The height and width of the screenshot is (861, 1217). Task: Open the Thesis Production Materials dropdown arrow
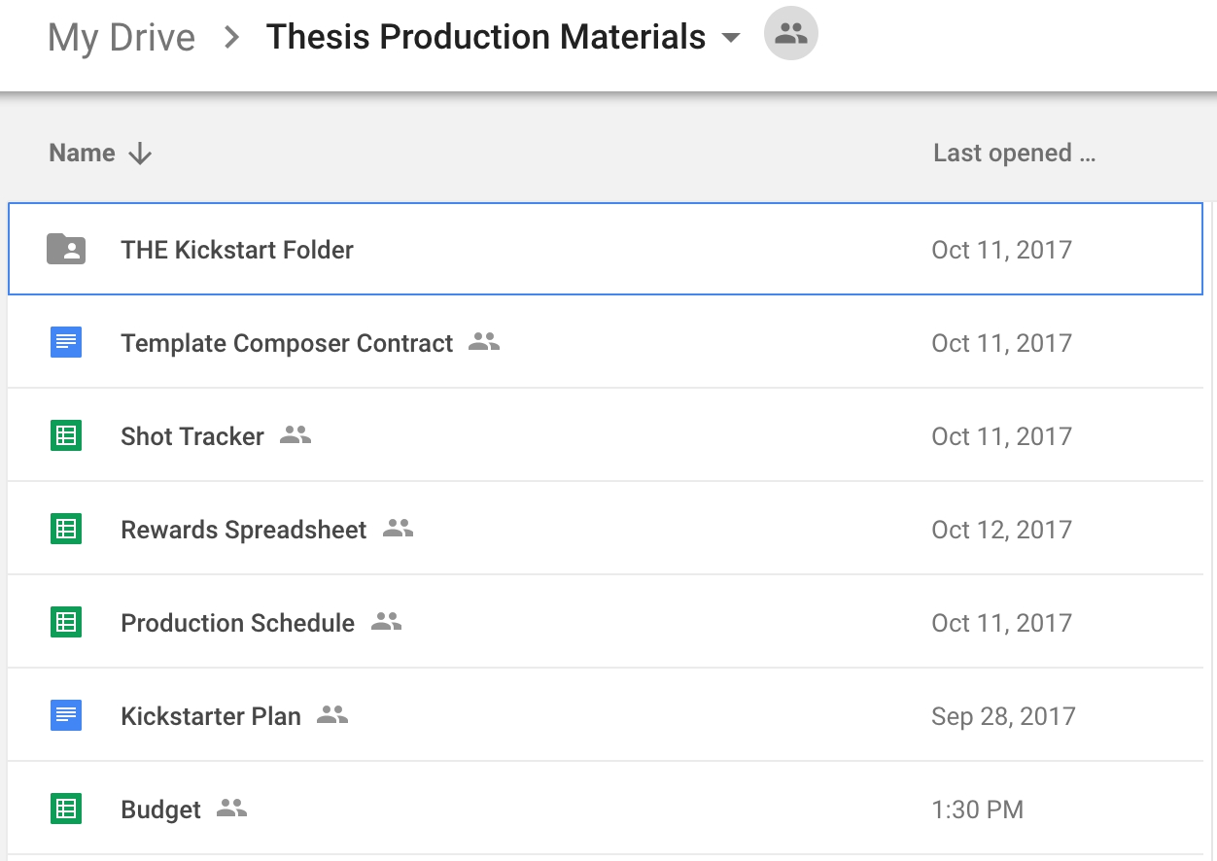[731, 38]
